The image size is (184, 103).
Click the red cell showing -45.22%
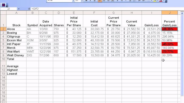[x=170, y=44]
